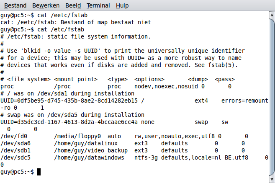Click the scrollbar down arrow
Image resolution: width=275 pixels, height=183 pixels.
click(271, 179)
